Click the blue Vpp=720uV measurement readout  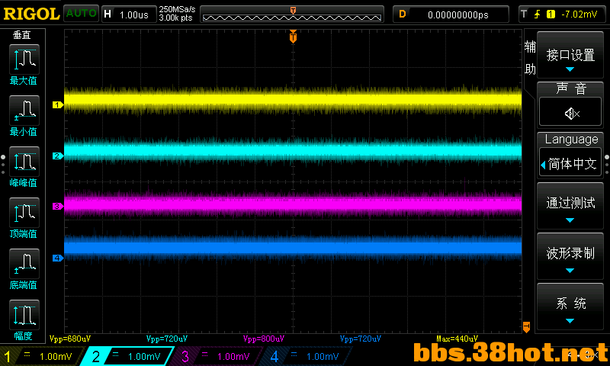[360, 339]
